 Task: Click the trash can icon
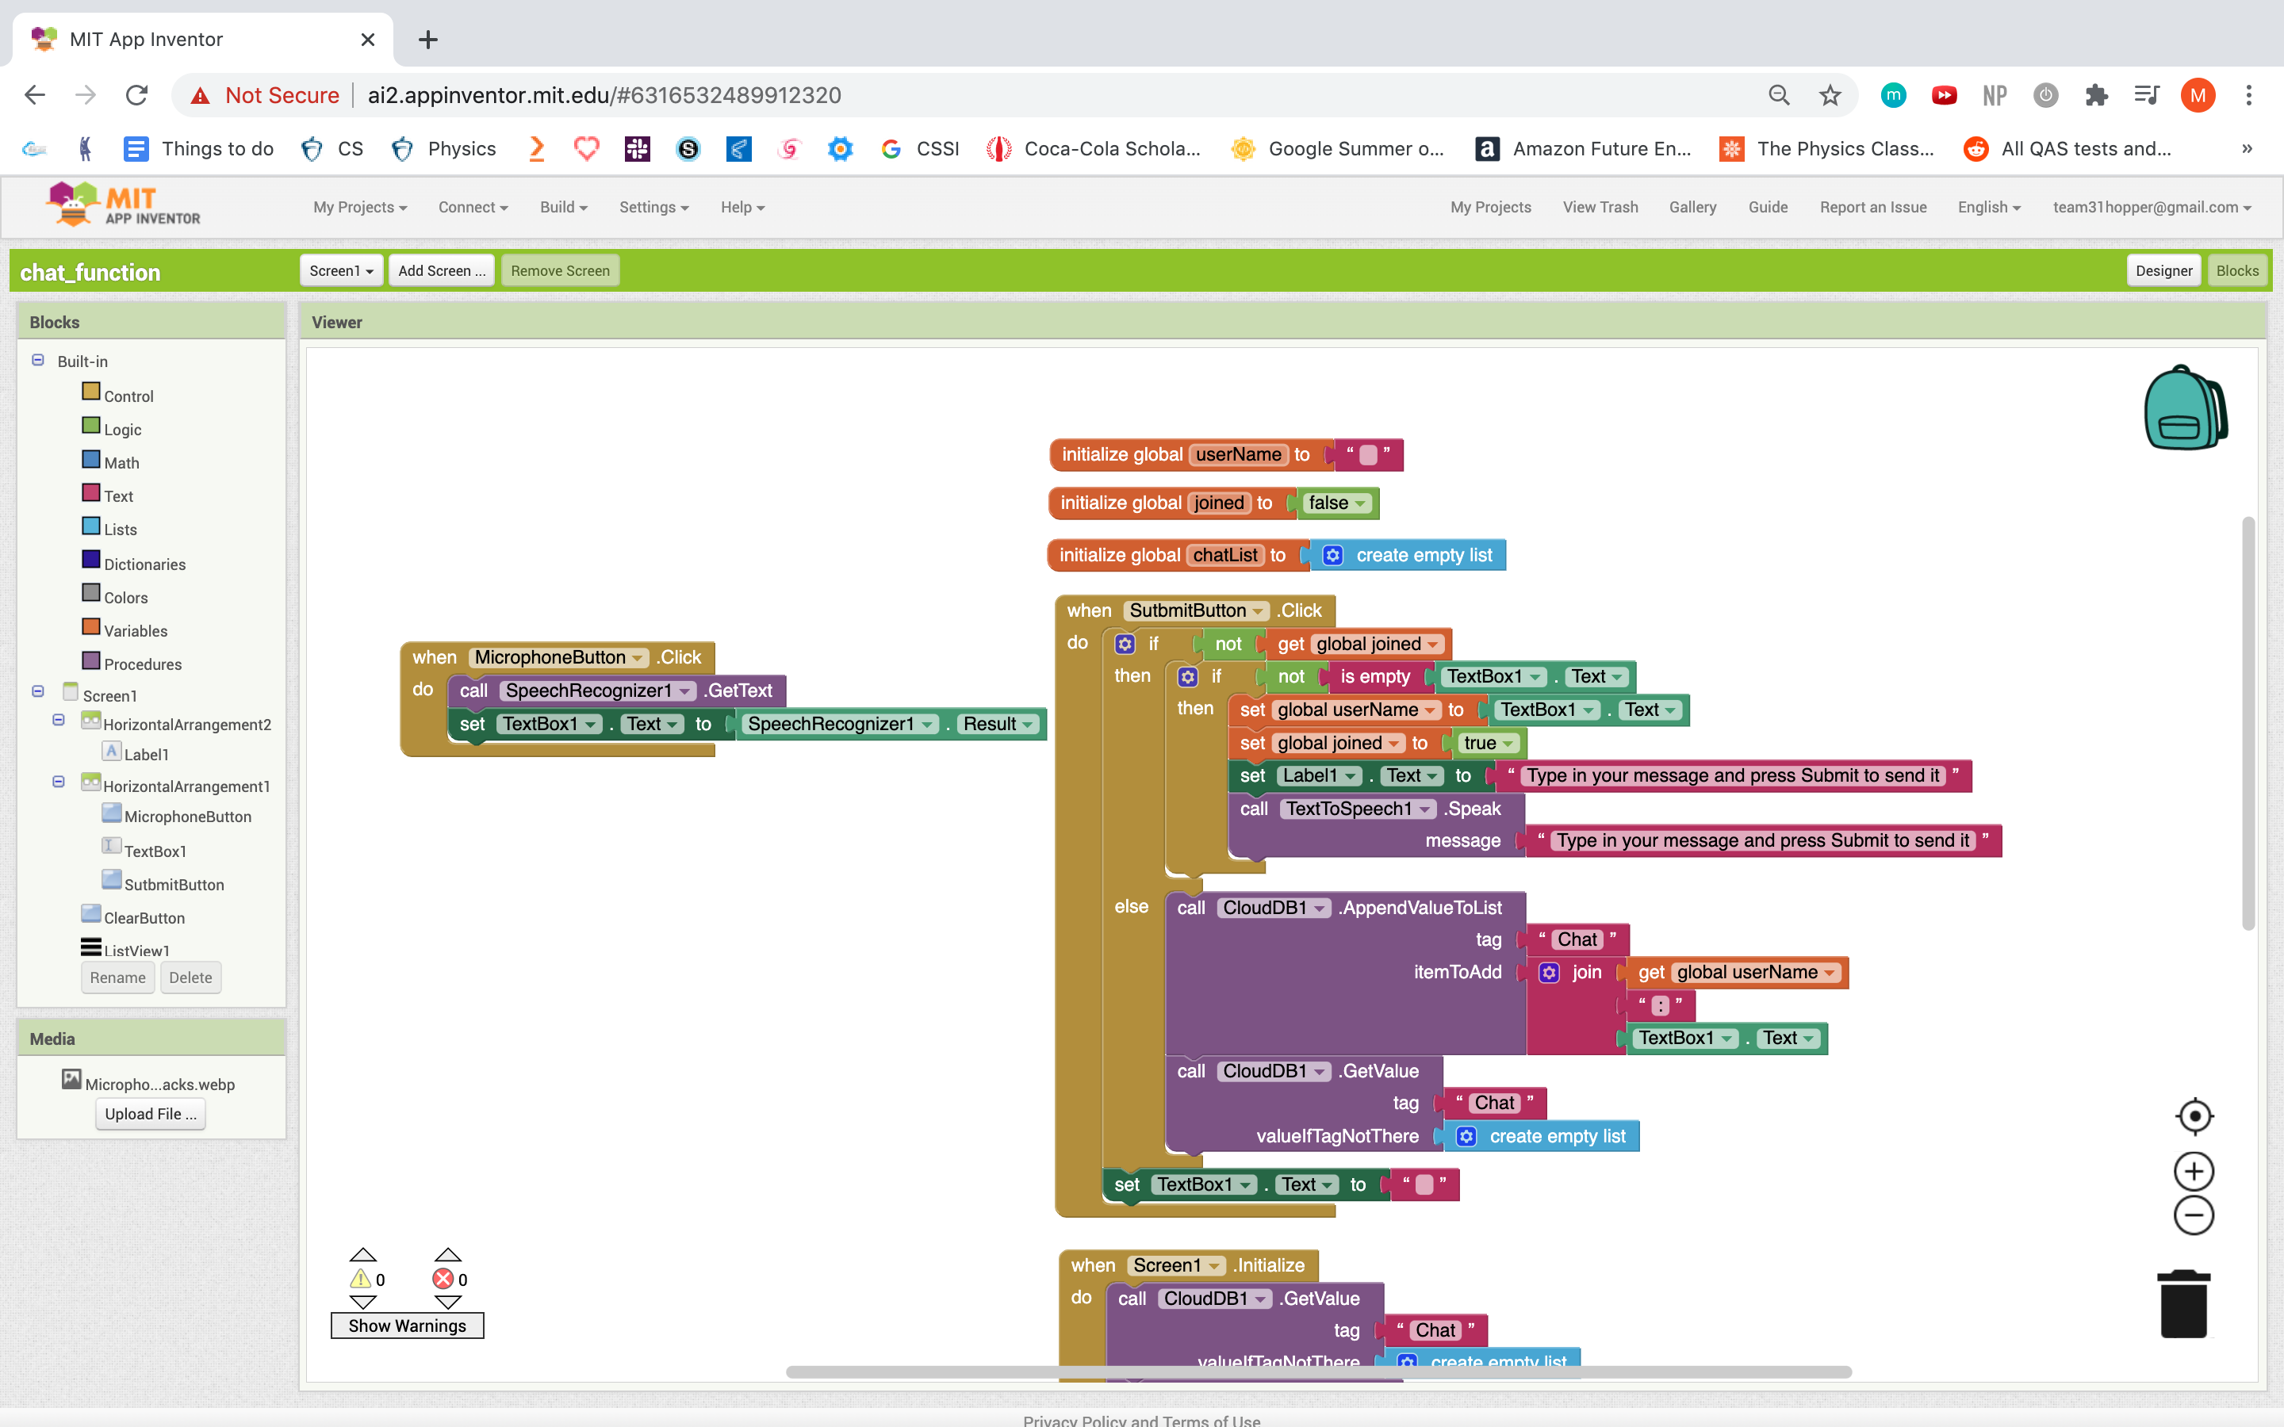(2183, 1304)
